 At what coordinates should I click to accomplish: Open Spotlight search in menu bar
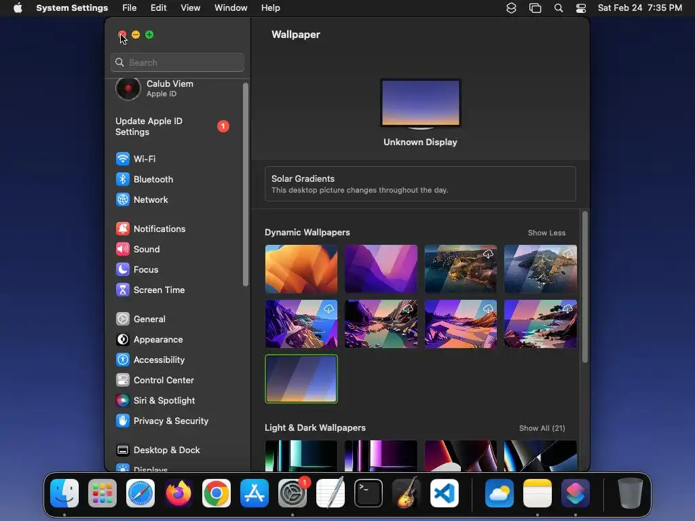(x=559, y=8)
